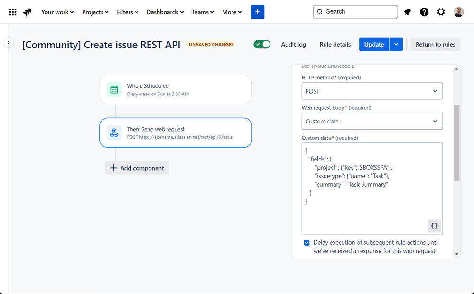The image size is (474, 294).
Task: Click the blue plus Create button
Action: tap(258, 12)
